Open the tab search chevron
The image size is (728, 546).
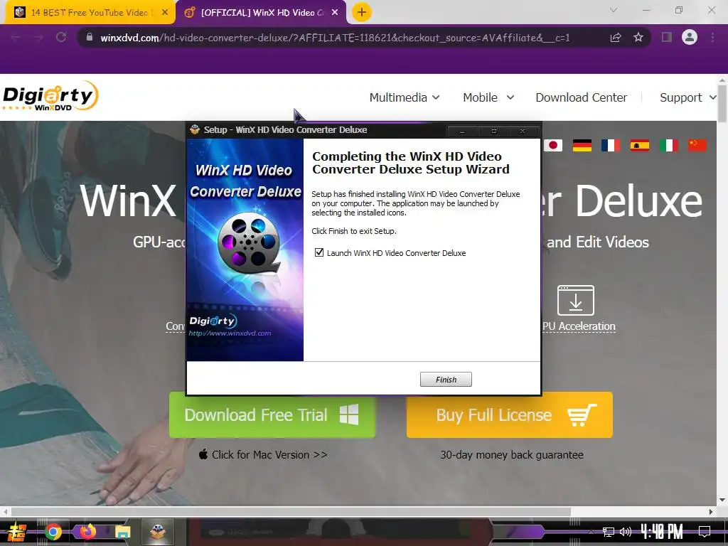614,10
